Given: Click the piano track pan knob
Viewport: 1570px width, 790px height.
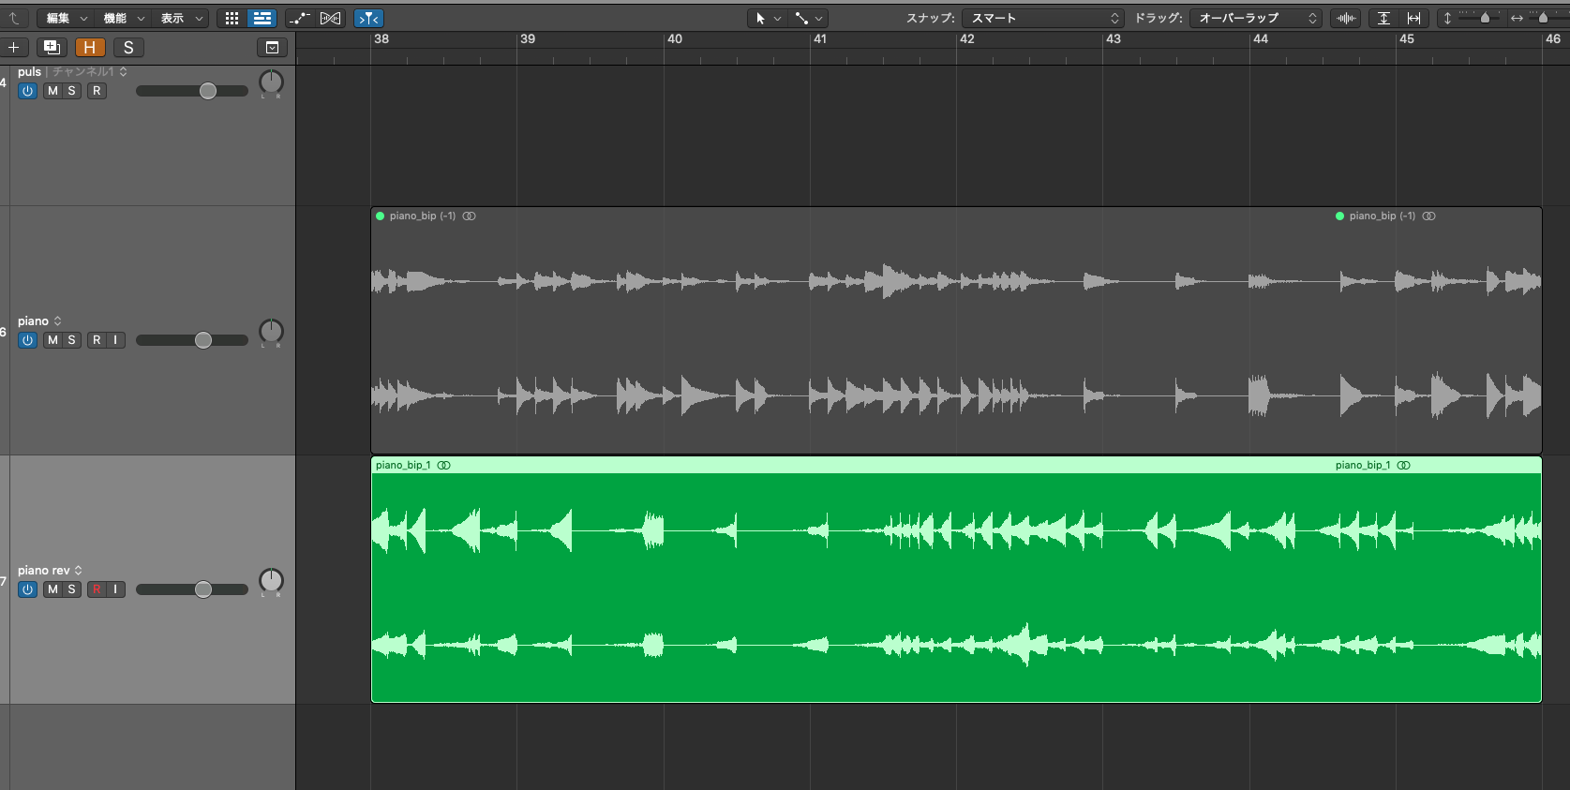Looking at the screenshot, I should tap(271, 332).
